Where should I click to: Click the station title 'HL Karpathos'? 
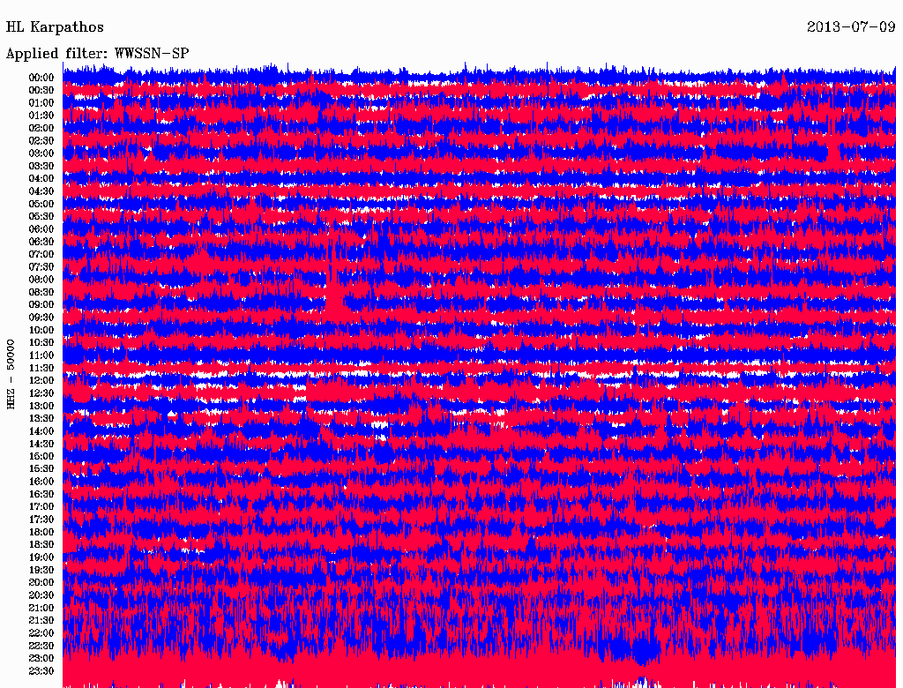tap(55, 27)
